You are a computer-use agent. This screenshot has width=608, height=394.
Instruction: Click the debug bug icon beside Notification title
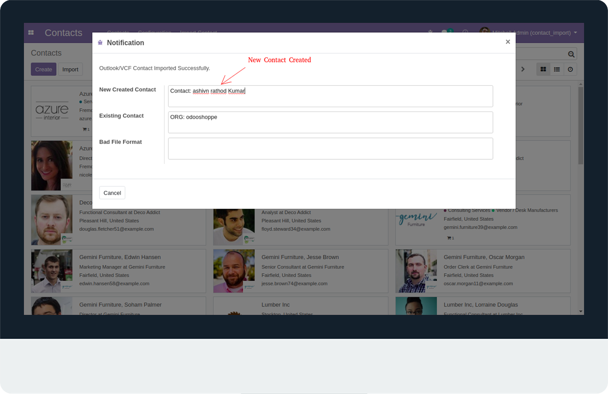[100, 43]
